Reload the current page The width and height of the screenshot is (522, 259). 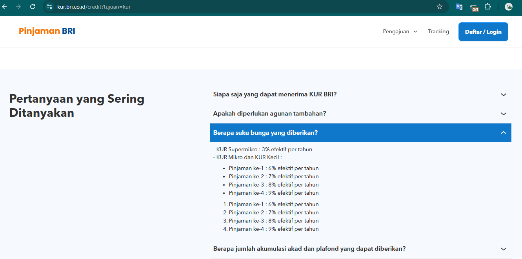(33, 7)
